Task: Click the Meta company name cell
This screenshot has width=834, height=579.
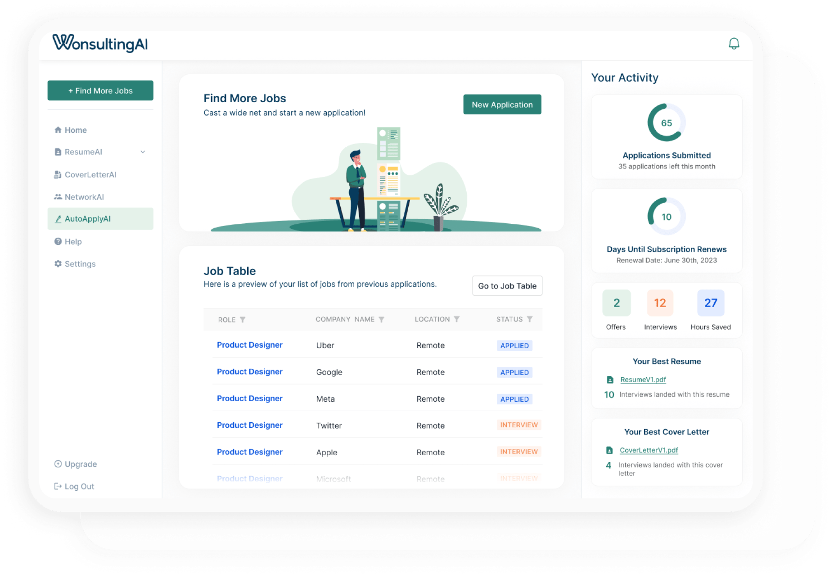Action: tap(325, 399)
